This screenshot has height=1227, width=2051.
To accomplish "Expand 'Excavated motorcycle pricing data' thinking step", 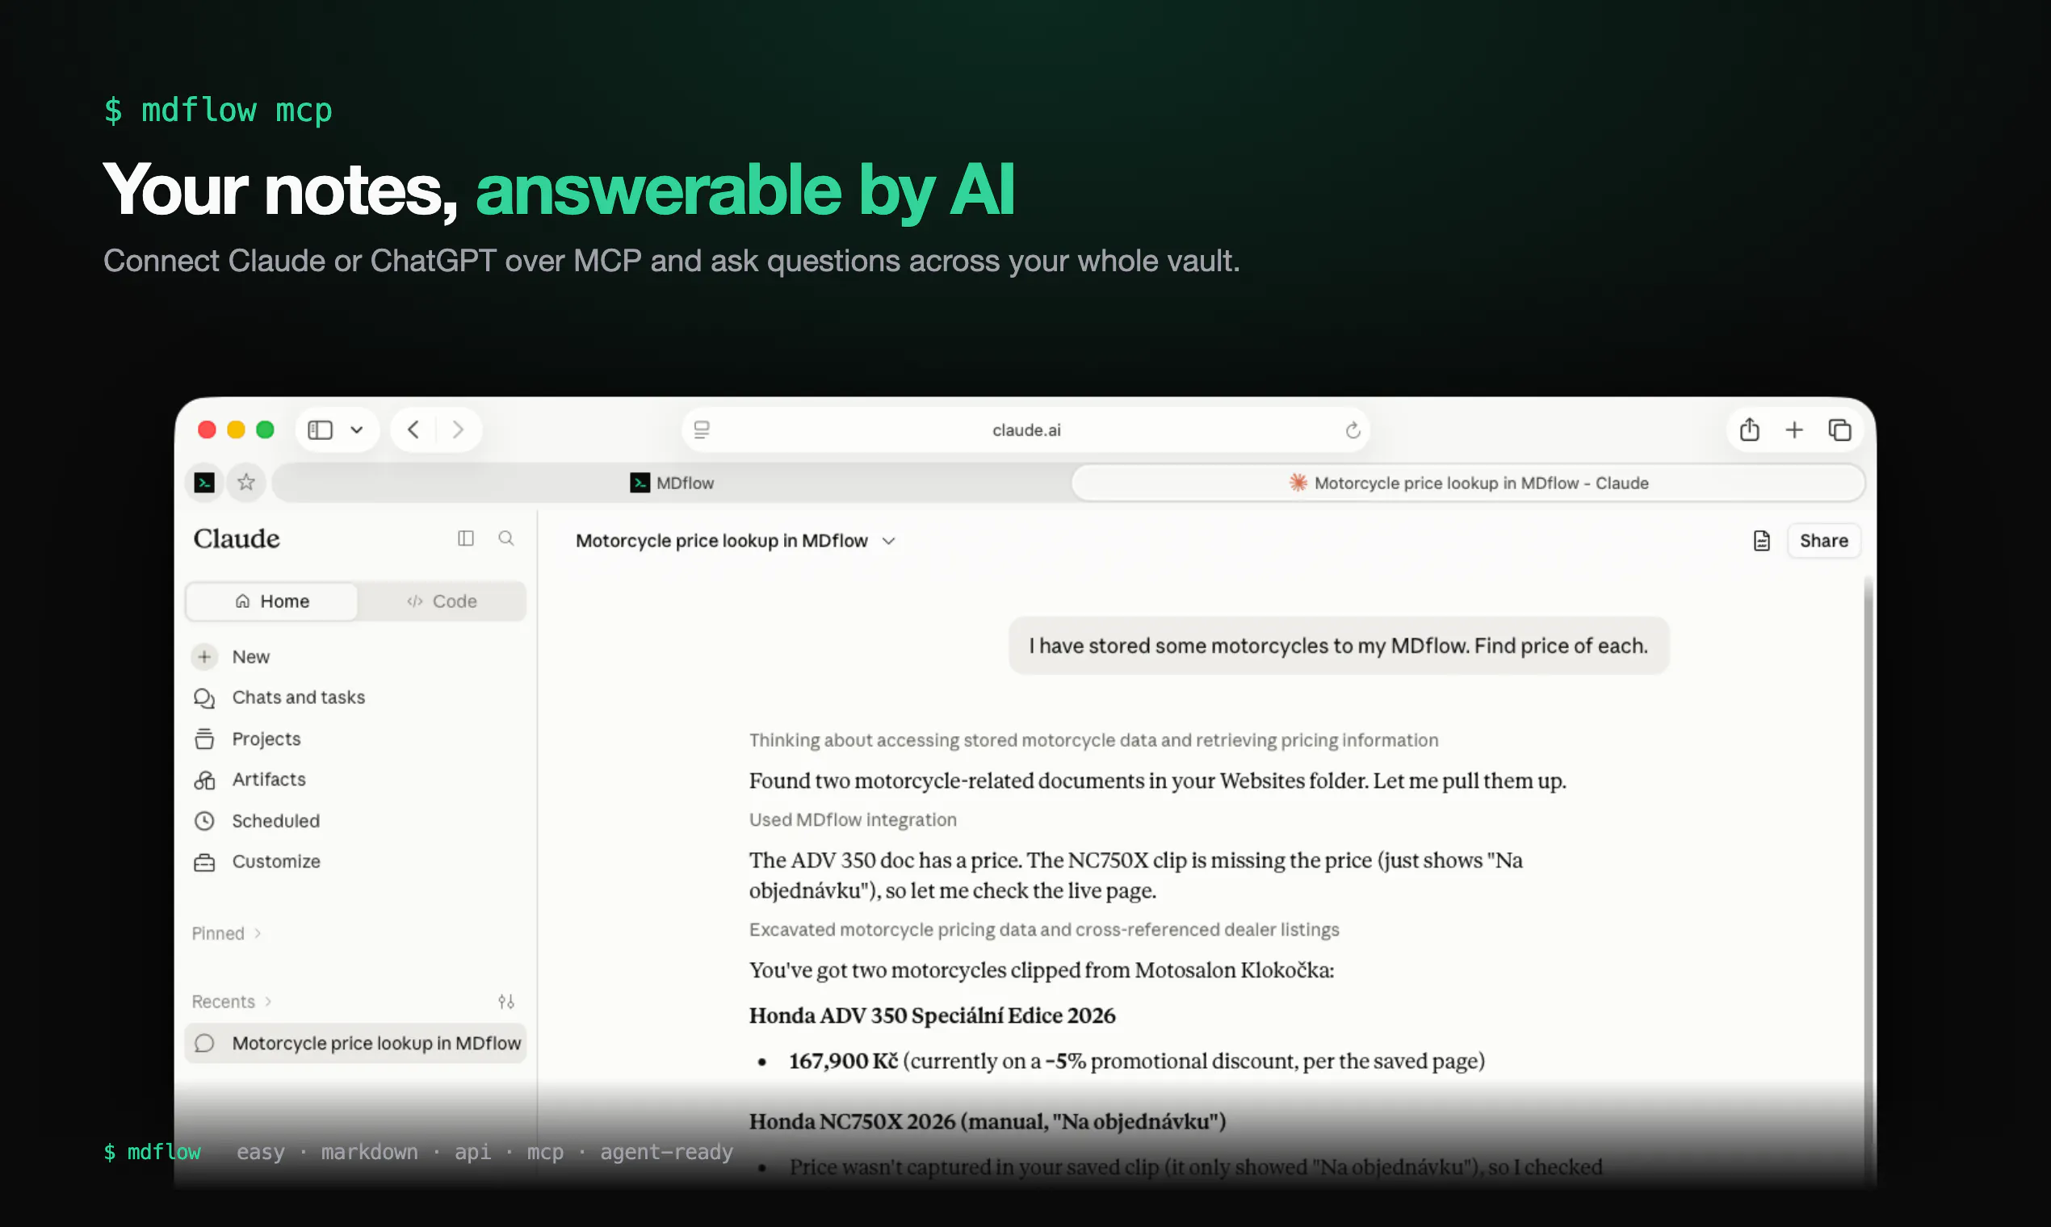I will 1044,929.
